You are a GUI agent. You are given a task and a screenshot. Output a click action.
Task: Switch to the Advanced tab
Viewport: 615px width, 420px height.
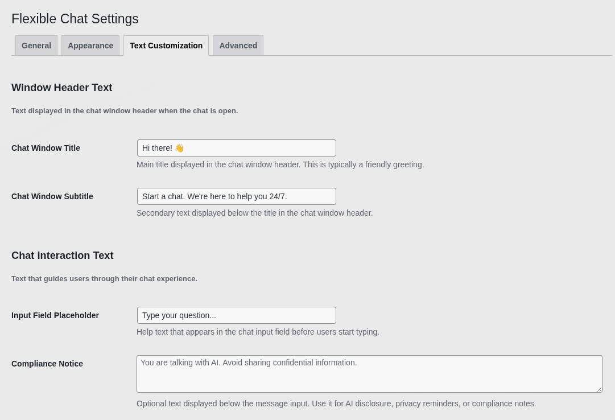[238, 46]
